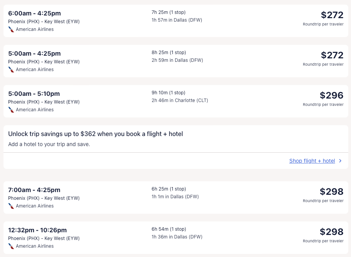
Task: Click airline logo on 5:00am - 5:10pm flight
Action: (11, 110)
